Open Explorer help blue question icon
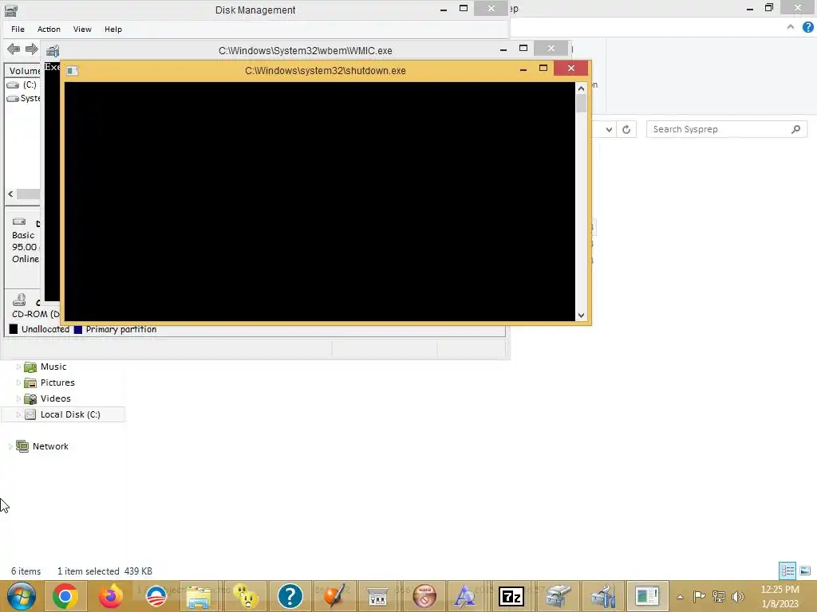The width and height of the screenshot is (817, 612). coord(807,27)
